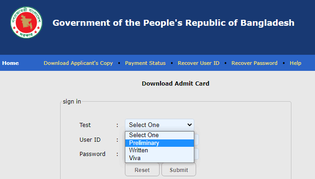Viewport: 315px width, 179px height.
Task: Click the Submit button
Action: 179,170
